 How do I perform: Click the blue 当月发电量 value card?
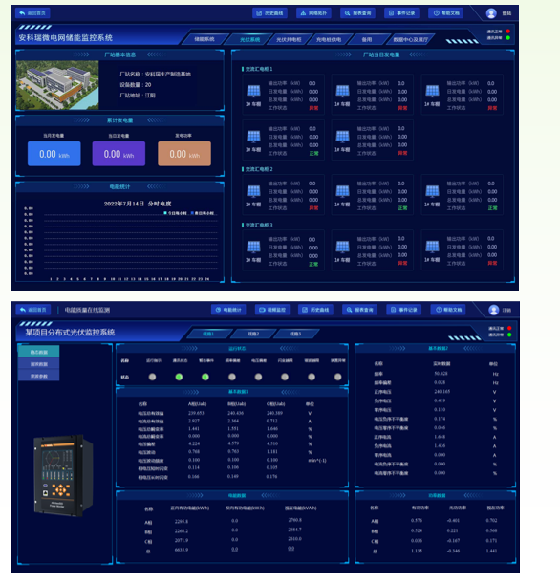pyautogui.click(x=54, y=154)
